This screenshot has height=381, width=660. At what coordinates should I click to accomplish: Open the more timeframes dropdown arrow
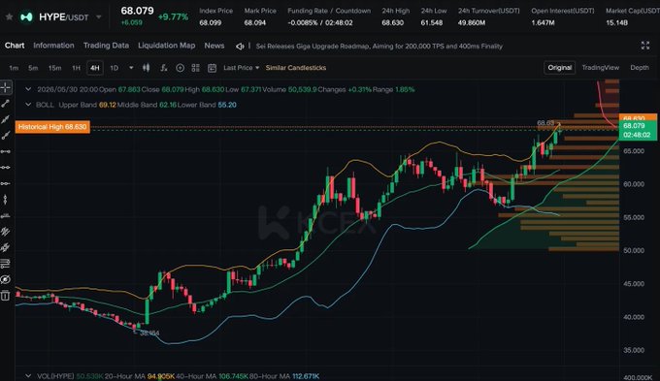pyautogui.click(x=131, y=68)
